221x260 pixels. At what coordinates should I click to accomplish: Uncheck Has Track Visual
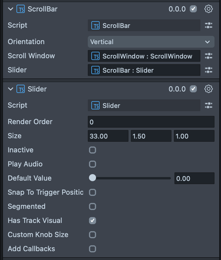93,221
